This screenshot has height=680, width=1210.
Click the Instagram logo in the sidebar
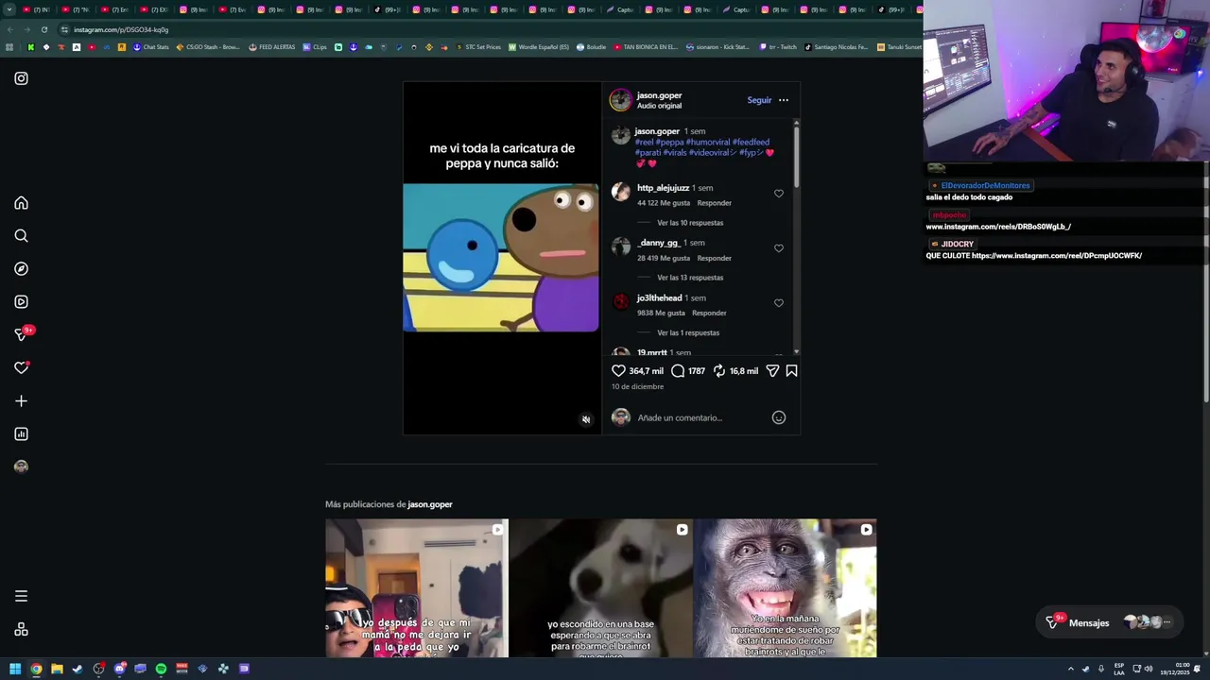tap(21, 78)
